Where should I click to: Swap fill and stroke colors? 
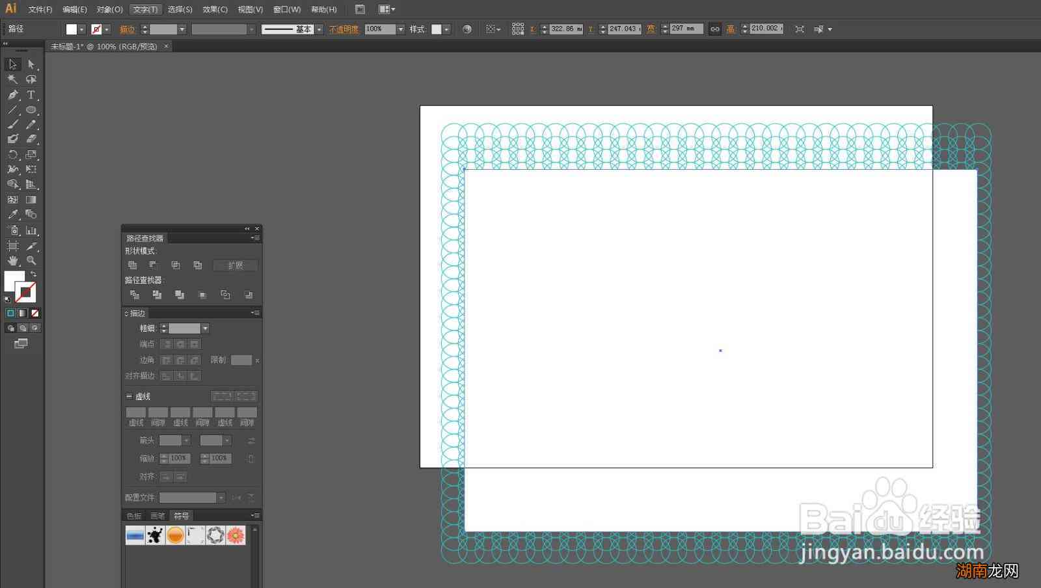click(33, 274)
